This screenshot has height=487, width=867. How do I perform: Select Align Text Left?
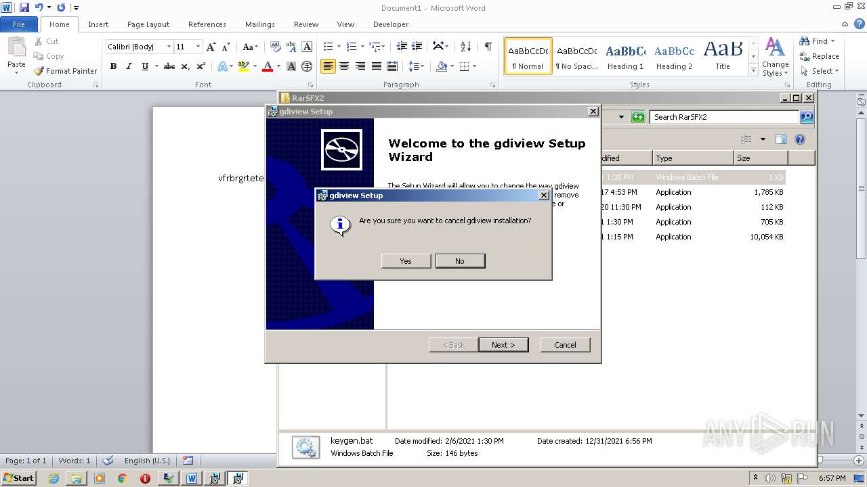click(x=328, y=66)
